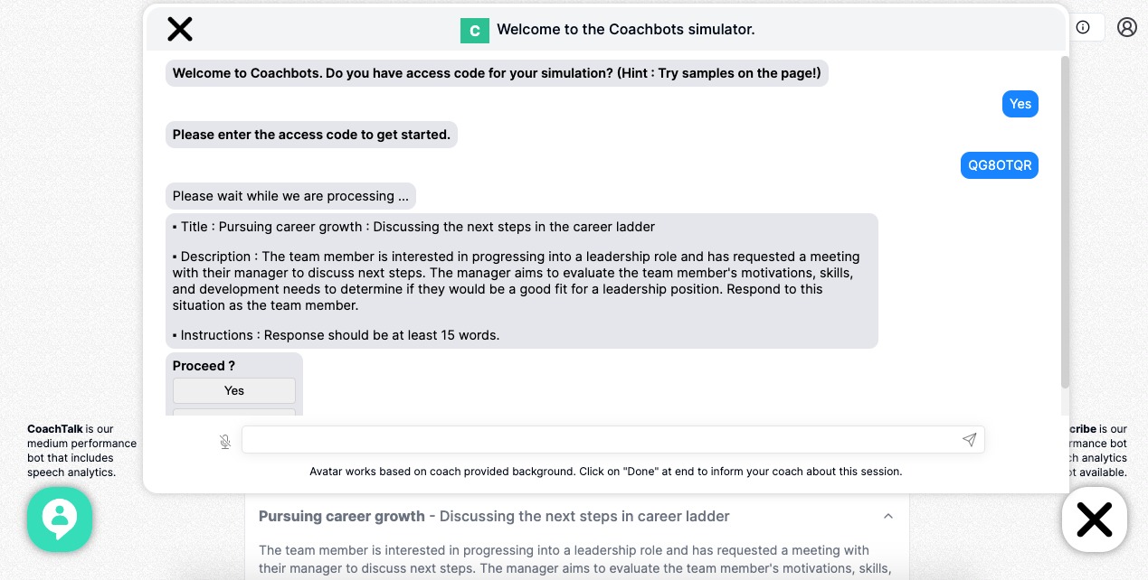Click the "Welcome to the Coachbots simulator." title
This screenshot has height=580, width=1148.
pyautogui.click(x=625, y=30)
